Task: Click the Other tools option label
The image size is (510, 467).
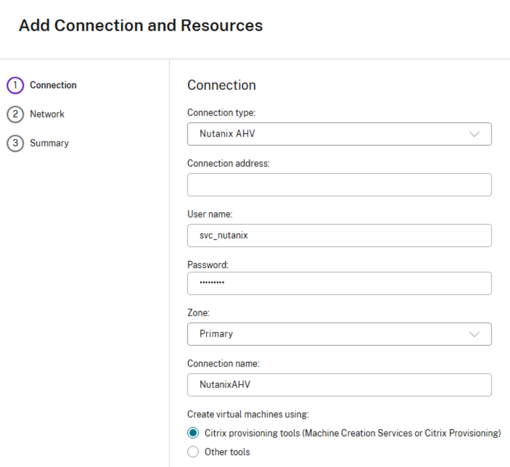Action: 227,451
